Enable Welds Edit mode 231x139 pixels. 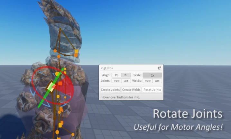pos(157,81)
